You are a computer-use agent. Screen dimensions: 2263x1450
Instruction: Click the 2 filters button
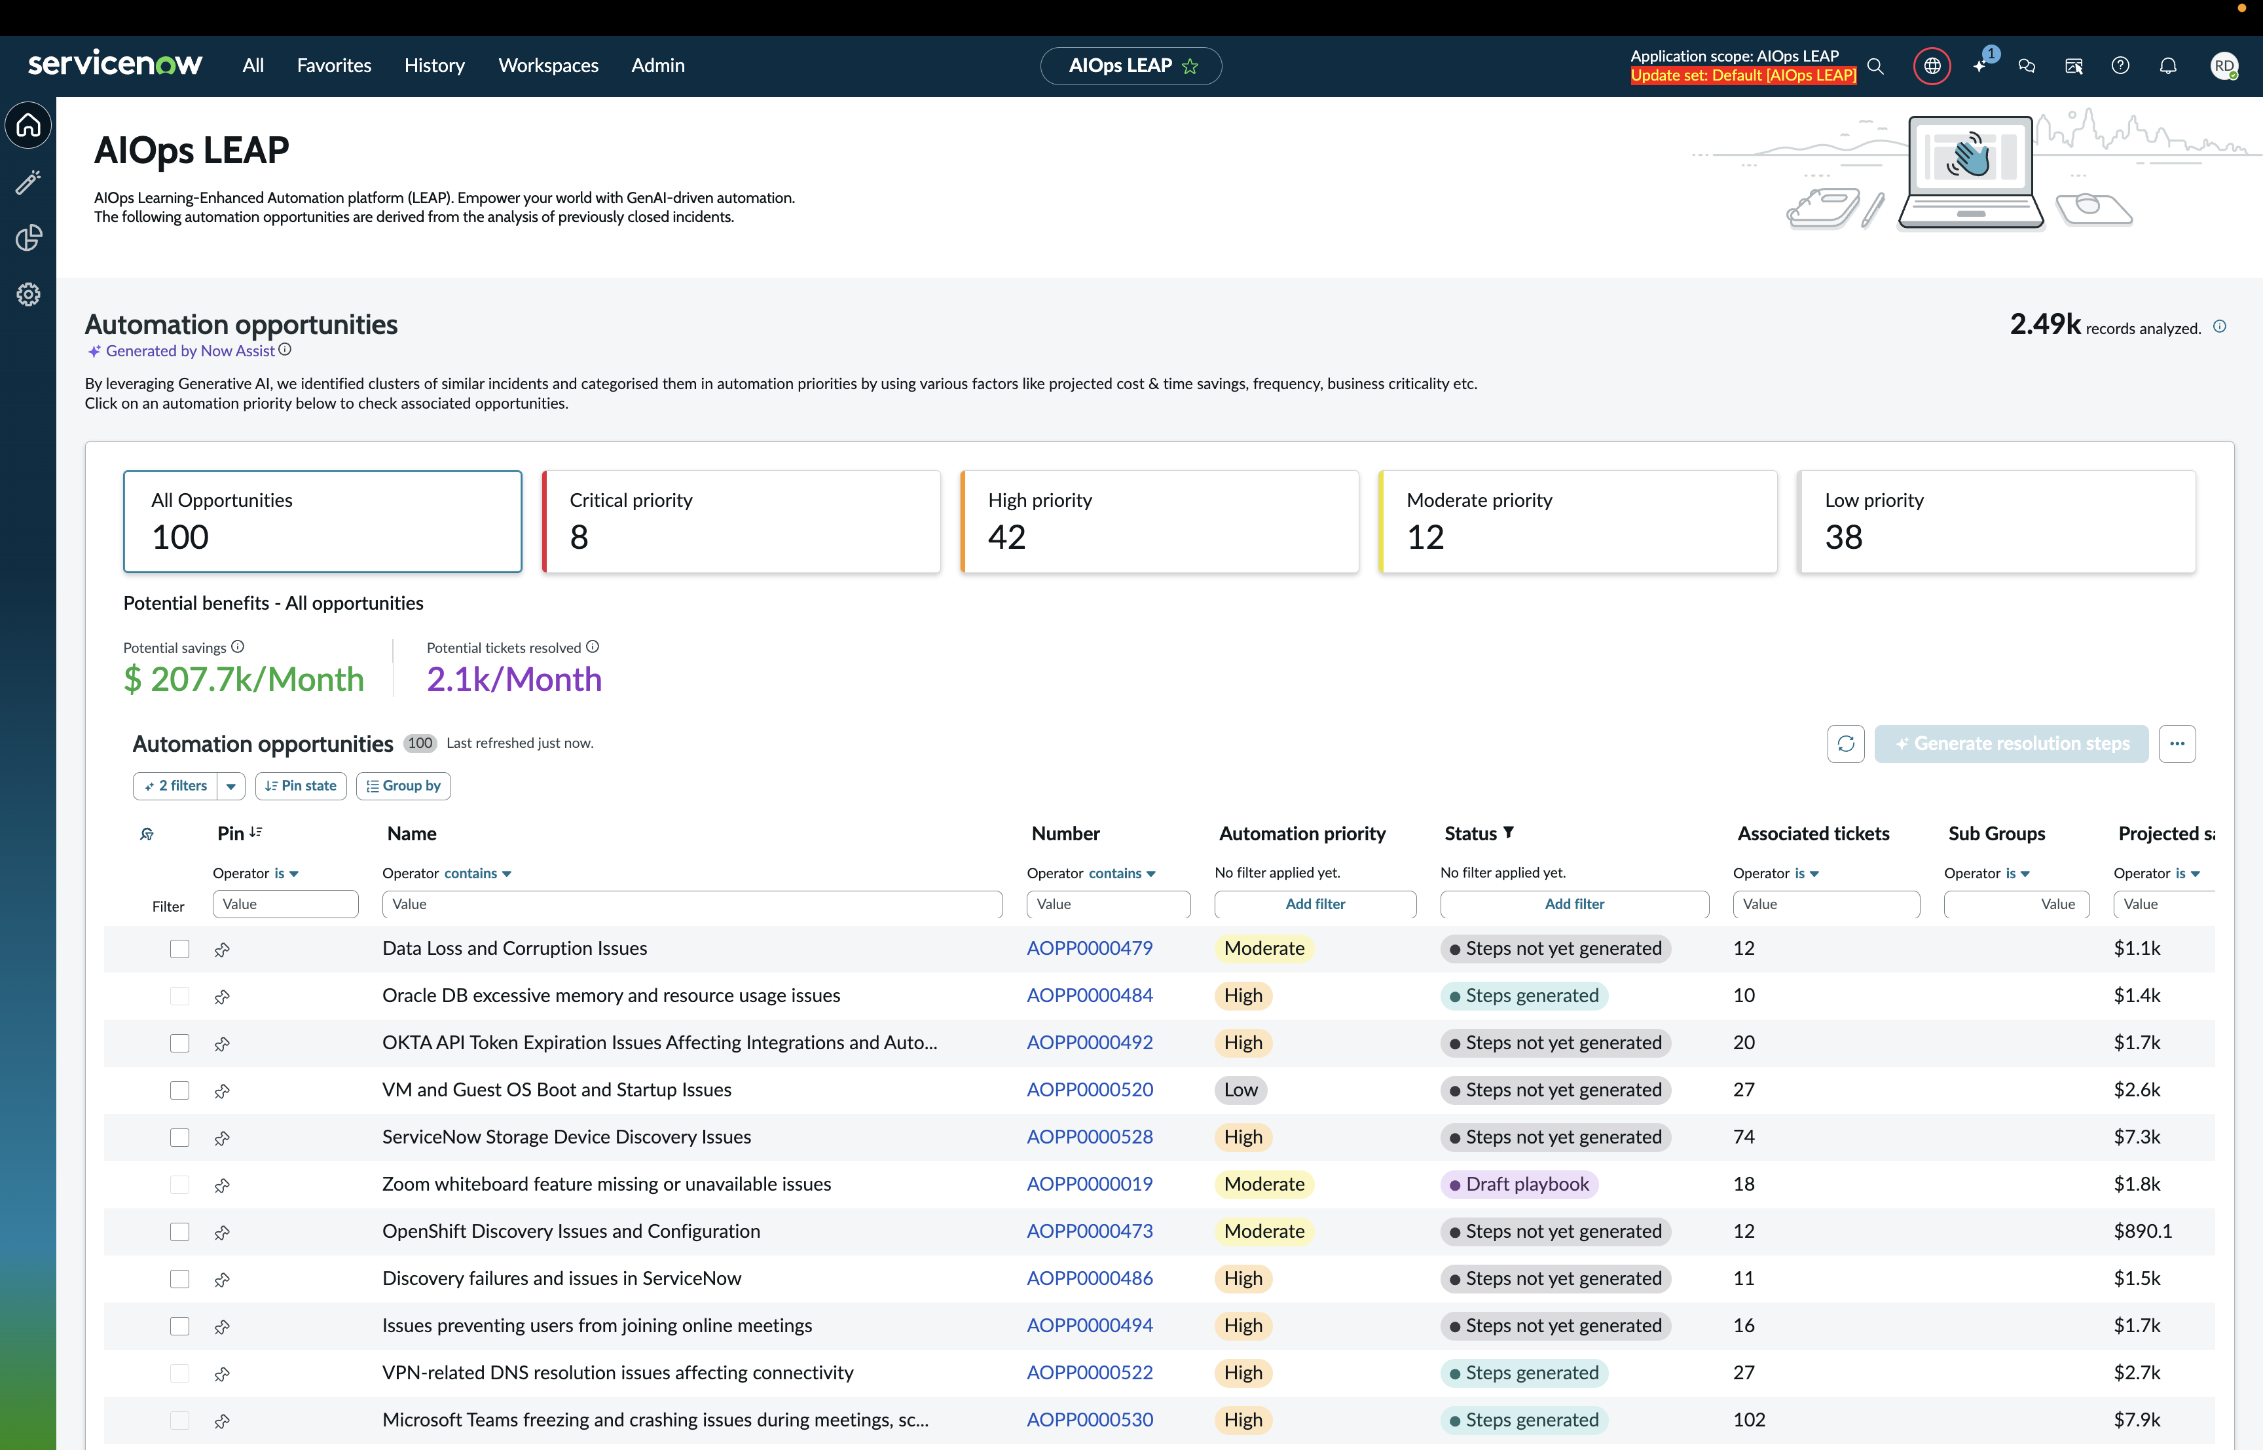tap(176, 786)
